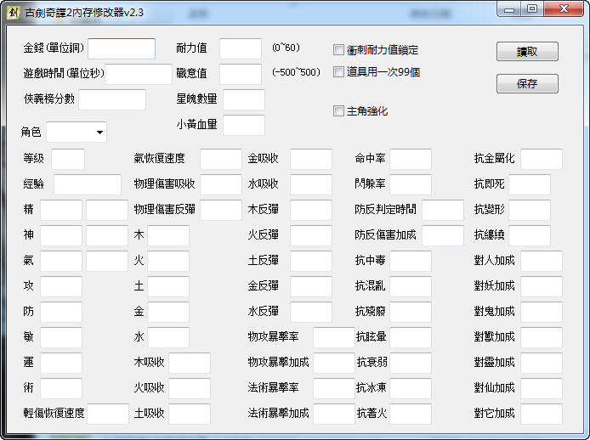Click the 讀取 button

click(x=527, y=51)
